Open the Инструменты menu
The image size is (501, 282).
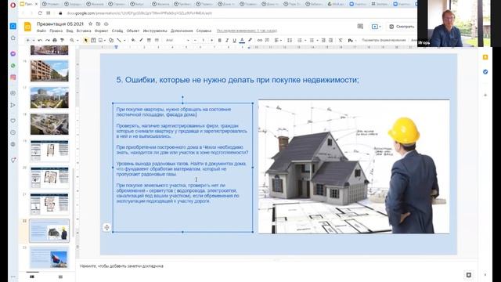coord(155,31)
